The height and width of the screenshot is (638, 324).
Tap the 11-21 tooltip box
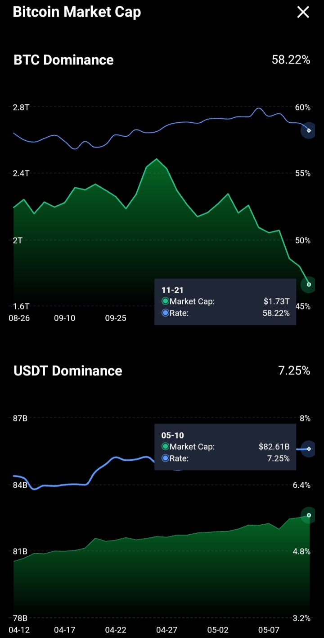(225, 301)
